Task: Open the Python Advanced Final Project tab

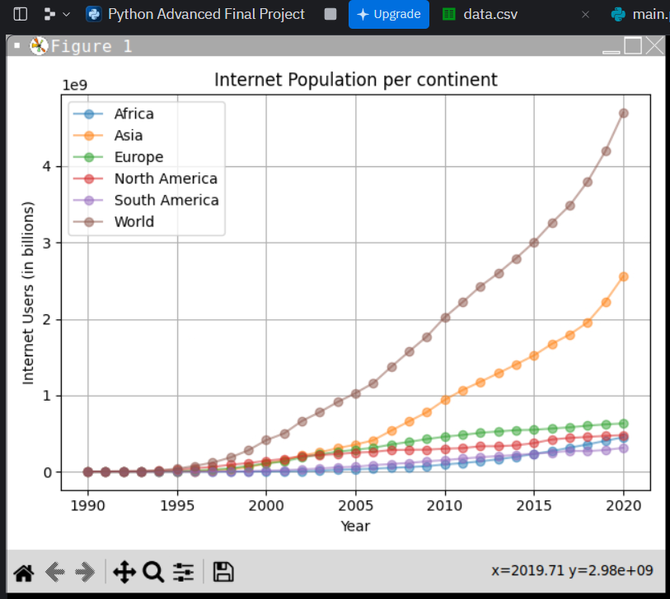Action: 195,14
